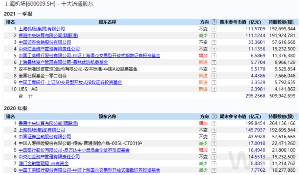Open 澳门金融管理局-自有资金 link

coord(43,163)
